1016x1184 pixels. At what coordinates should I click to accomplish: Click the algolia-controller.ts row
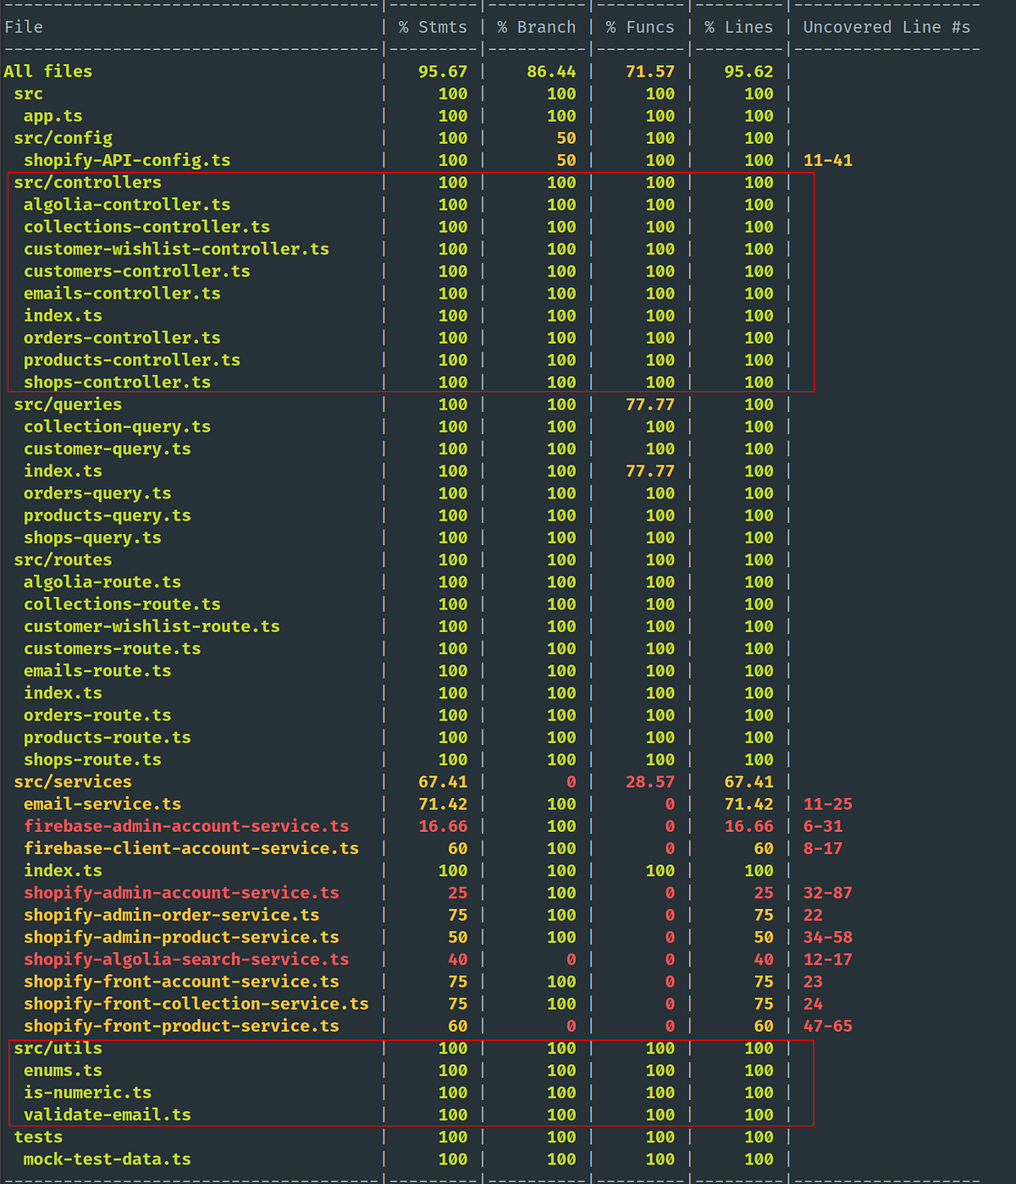pos(125,204)
